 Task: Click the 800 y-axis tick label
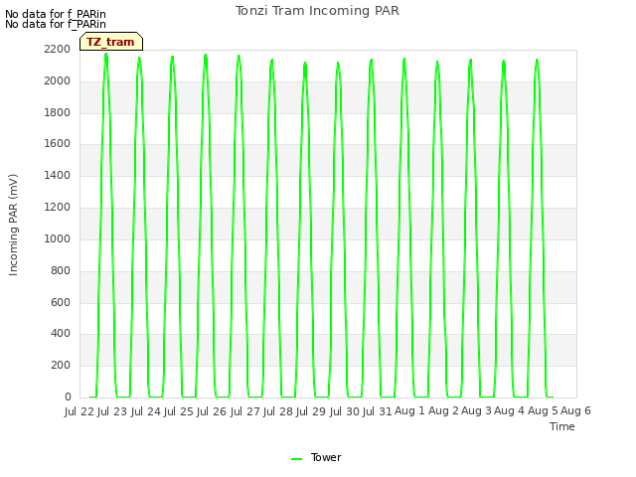tap(61, 270)
